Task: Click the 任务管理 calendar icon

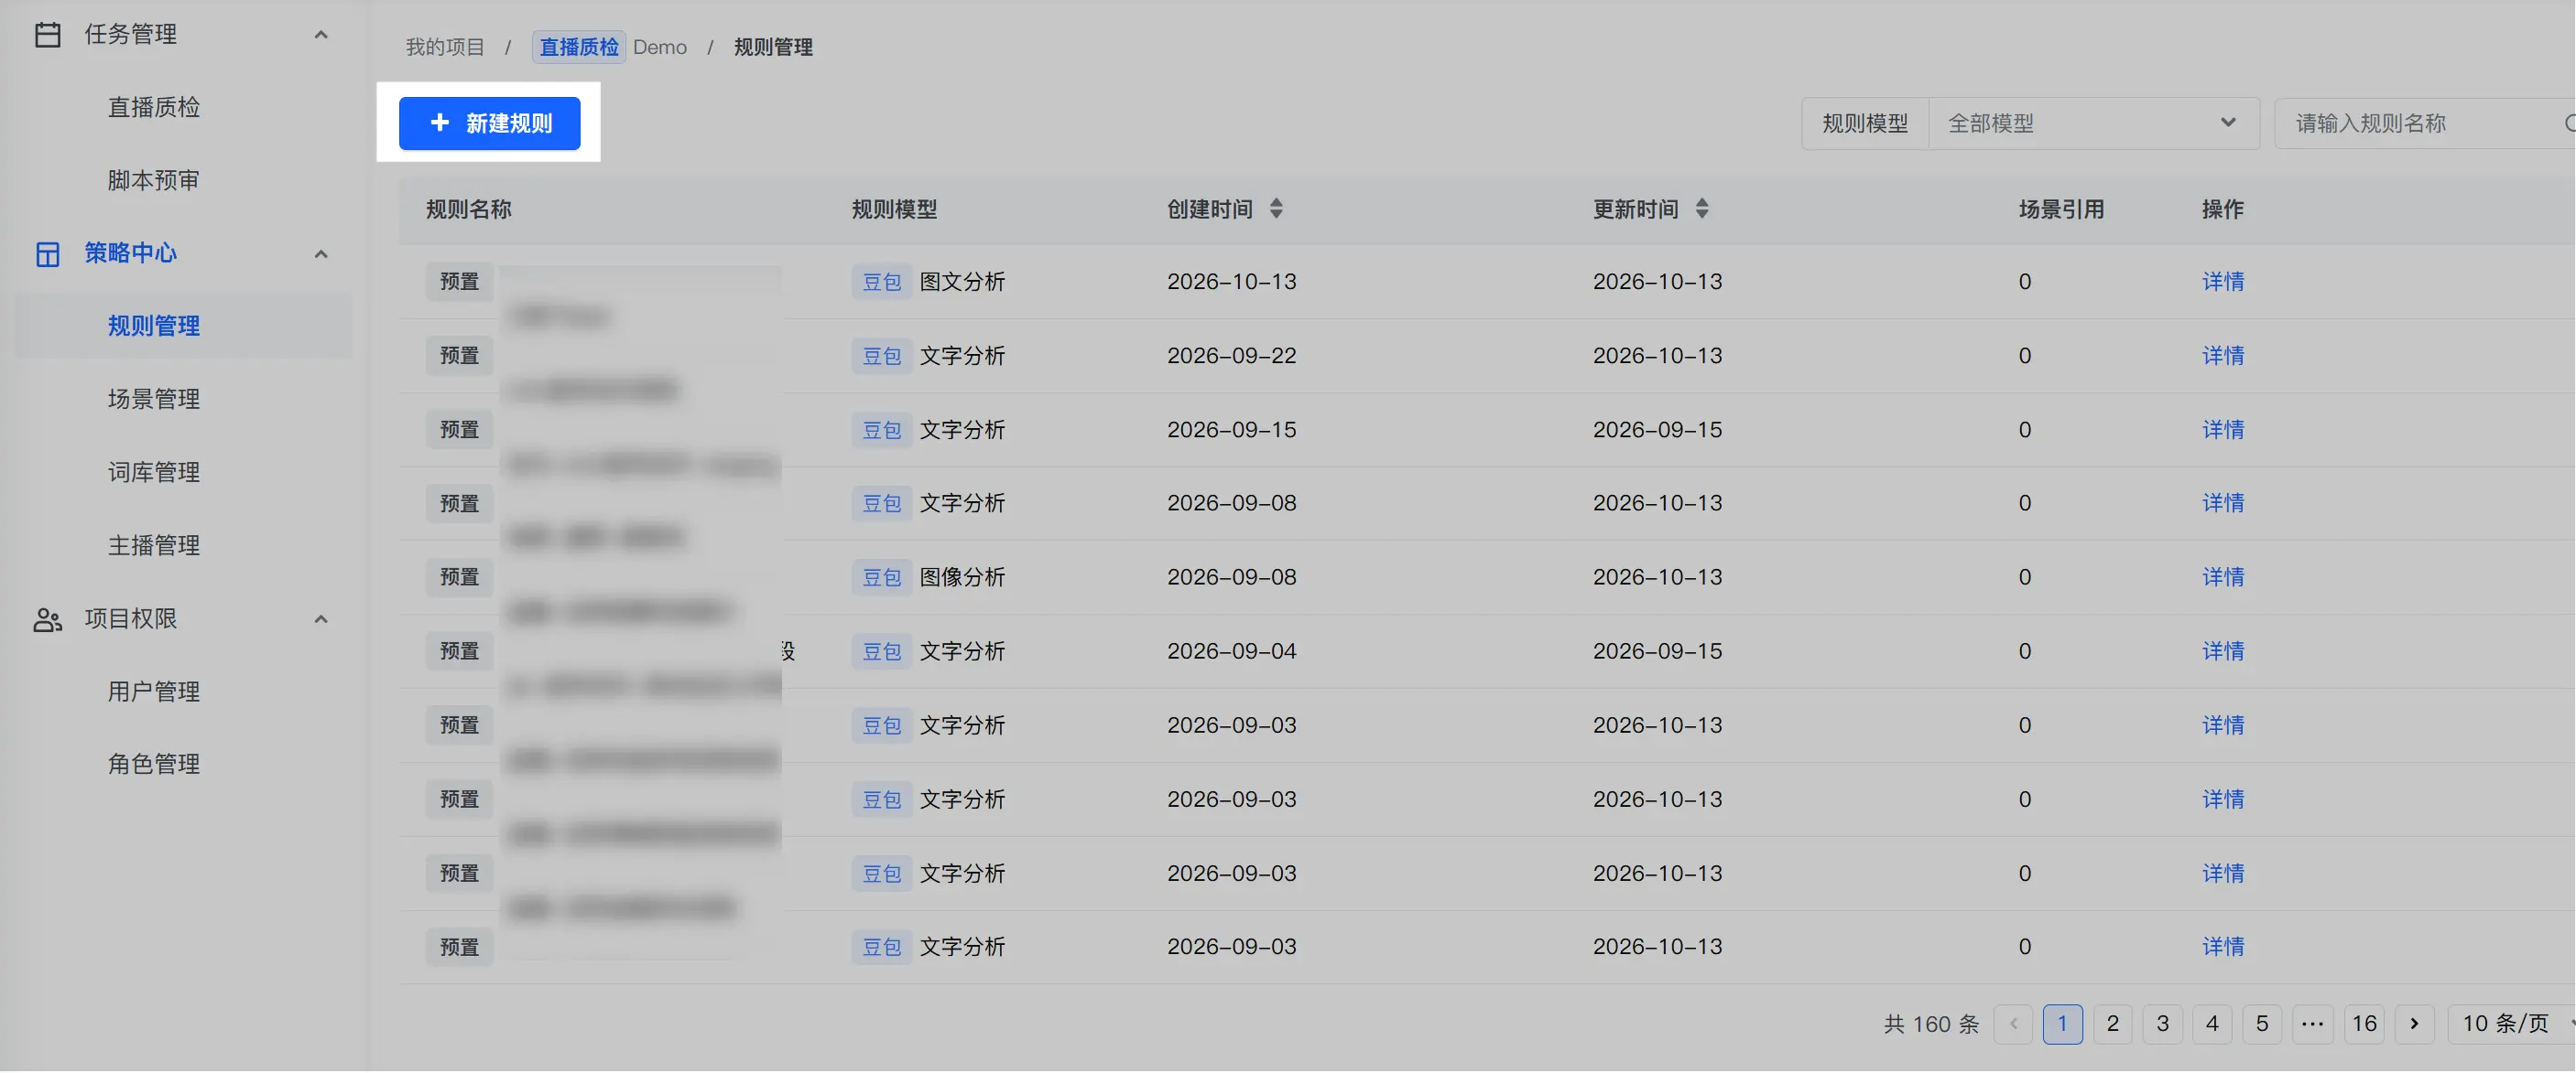Action: 47,34
